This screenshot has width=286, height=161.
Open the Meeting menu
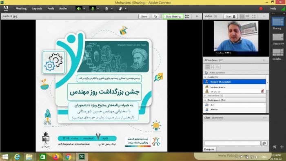pyautogui.click(x=21, y=9)
